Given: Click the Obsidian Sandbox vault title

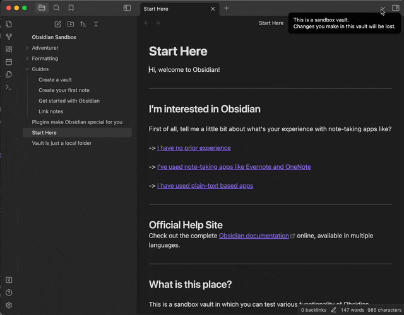Looking at the screenshot, I should coord(54,37).
